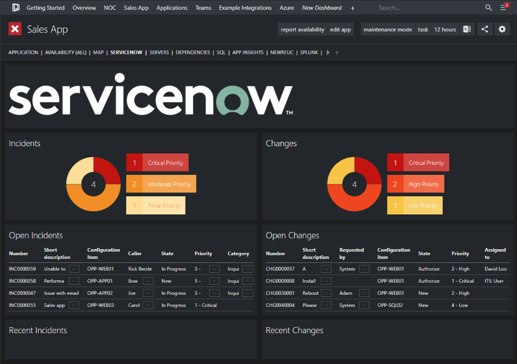
Task: Open the Getting Started menu
Action: click(46, 8)
